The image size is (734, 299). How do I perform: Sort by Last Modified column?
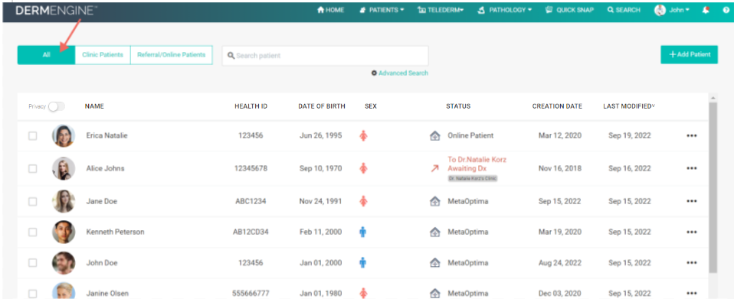click(629, 106)
